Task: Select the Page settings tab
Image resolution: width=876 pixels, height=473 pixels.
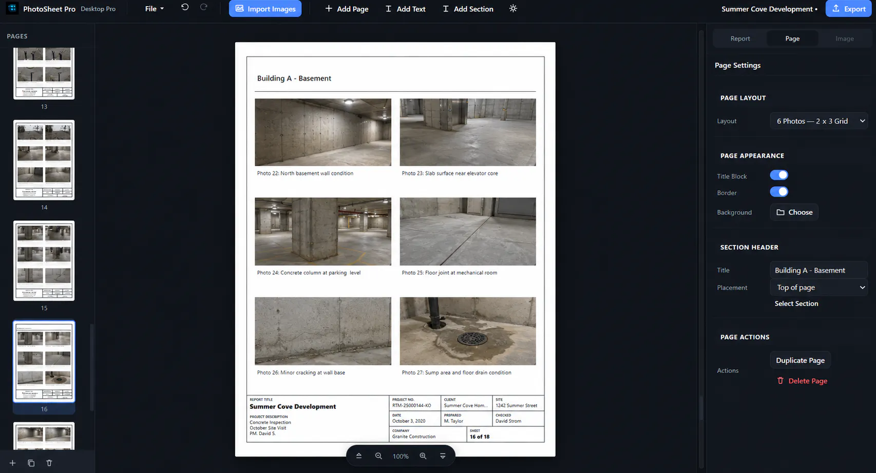Action: pyautogui.click(x=792, y=38)
